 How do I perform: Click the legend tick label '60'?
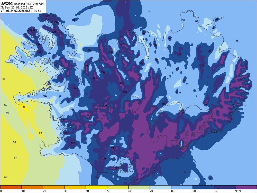130,191
